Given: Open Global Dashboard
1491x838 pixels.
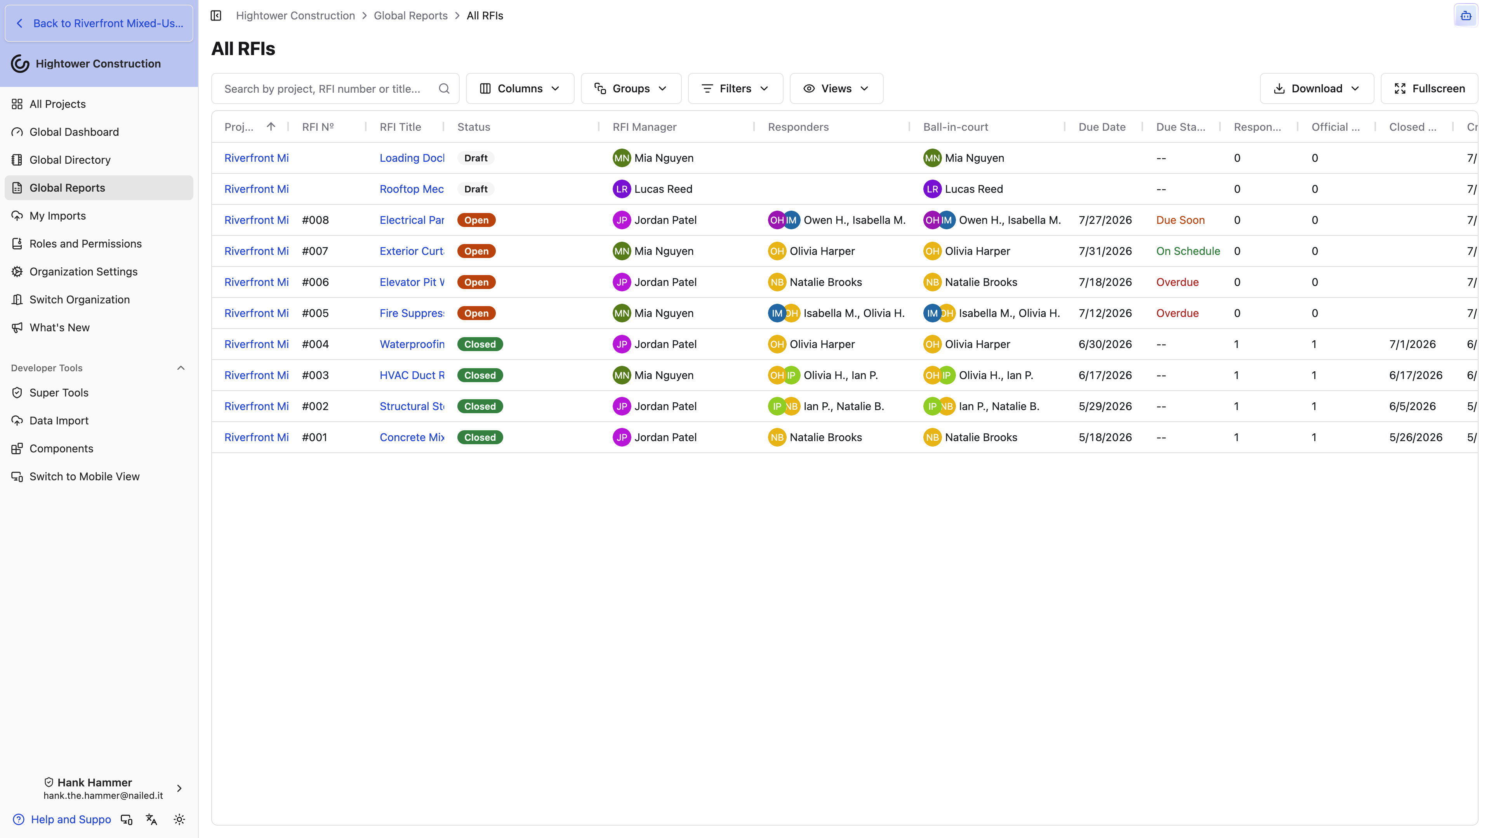Looking at the screenshot, I should tap(99, 132).
